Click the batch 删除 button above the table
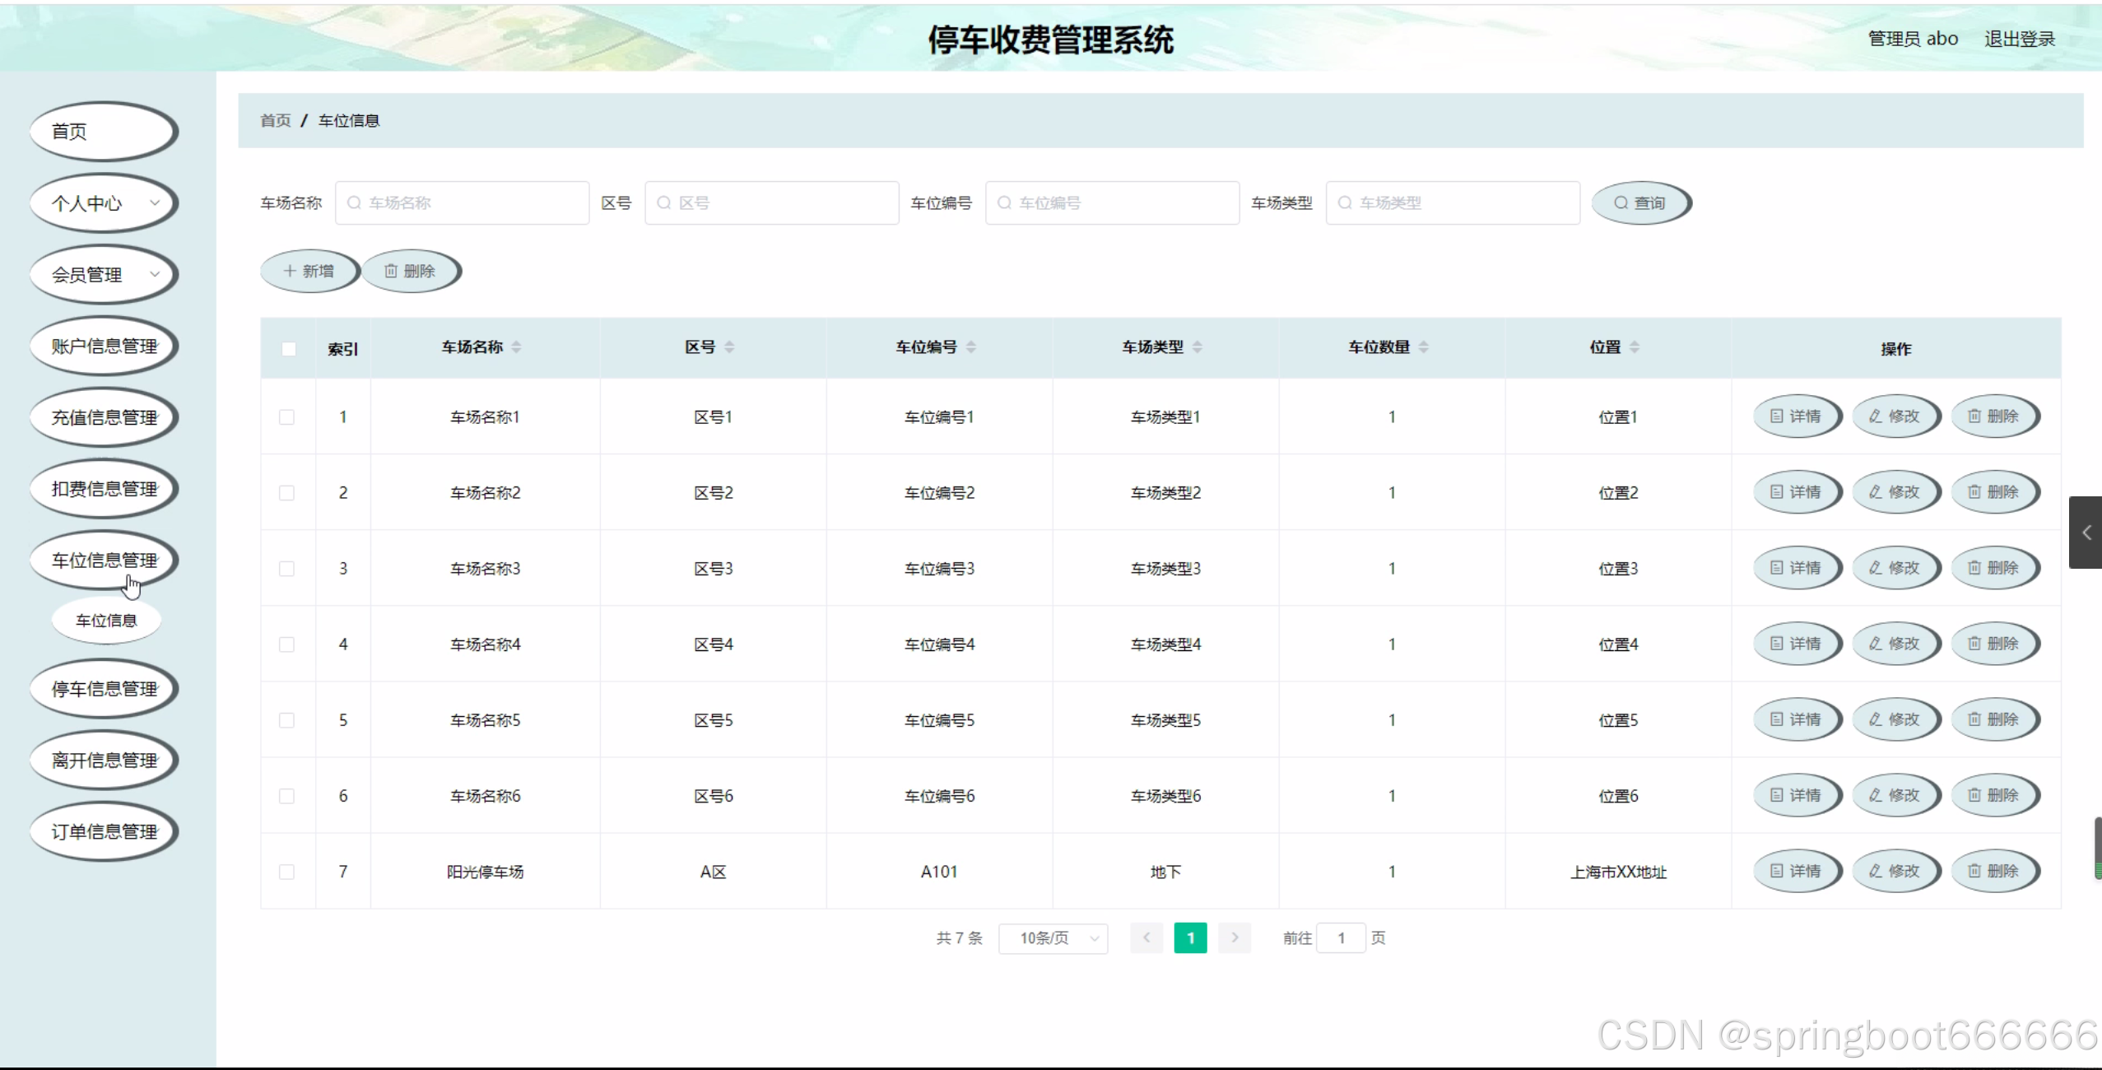2102x1070 pixels. pos(410,271)
